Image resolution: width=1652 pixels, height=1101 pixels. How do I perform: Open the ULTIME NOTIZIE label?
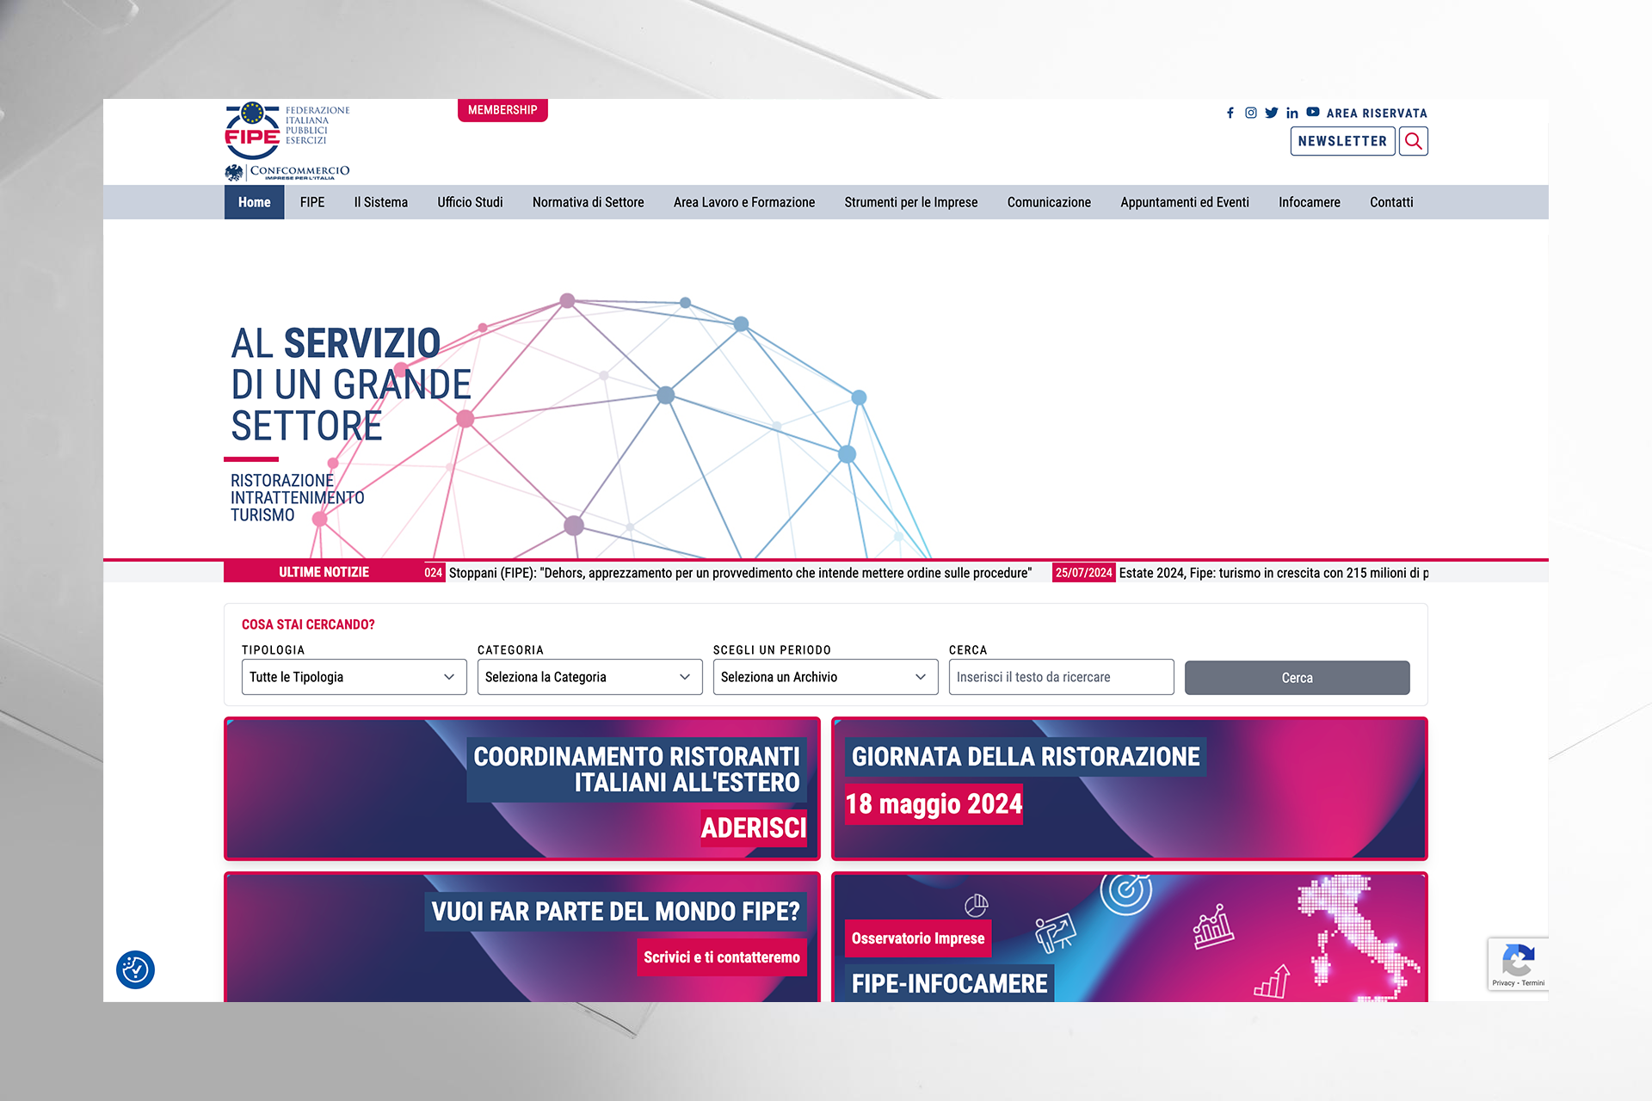[324, 572]
